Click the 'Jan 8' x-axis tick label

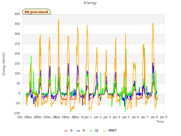click(154, 117)
